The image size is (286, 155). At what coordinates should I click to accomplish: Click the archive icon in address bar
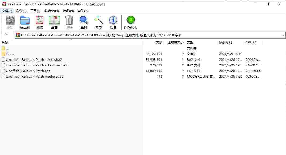[x=18, y=35]
